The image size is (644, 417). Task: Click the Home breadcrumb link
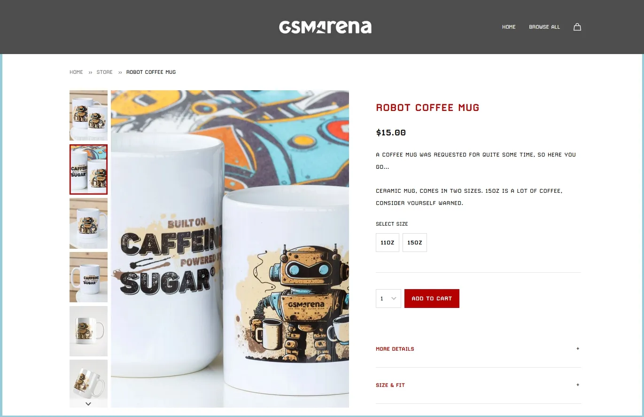tap(76, 72)
